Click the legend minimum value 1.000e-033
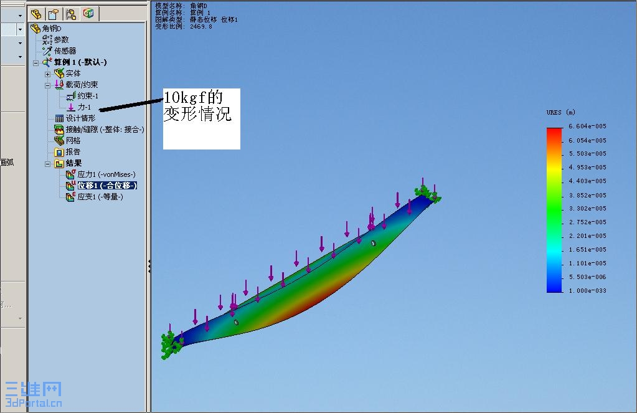The image size is (637, 413). coord(587,291)
